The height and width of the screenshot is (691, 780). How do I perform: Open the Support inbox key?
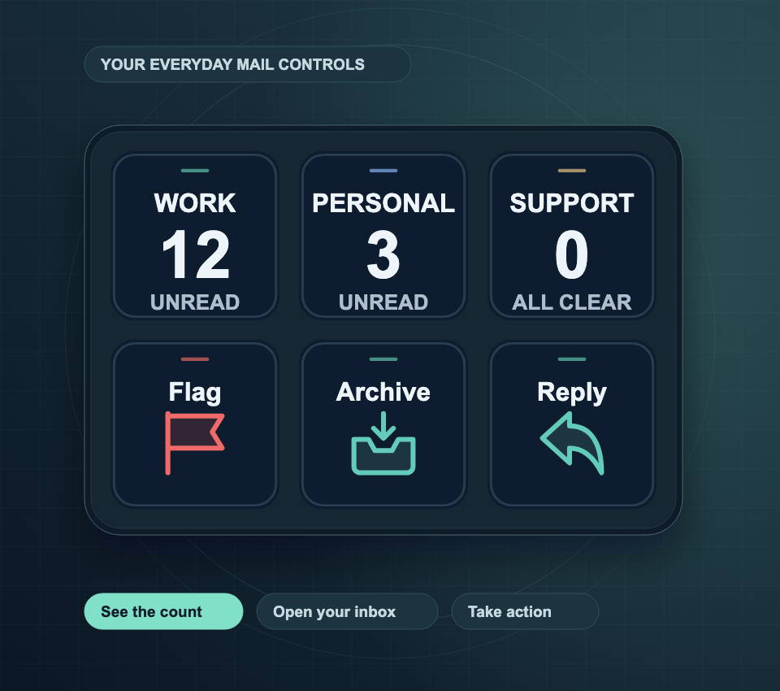(572, 236)
